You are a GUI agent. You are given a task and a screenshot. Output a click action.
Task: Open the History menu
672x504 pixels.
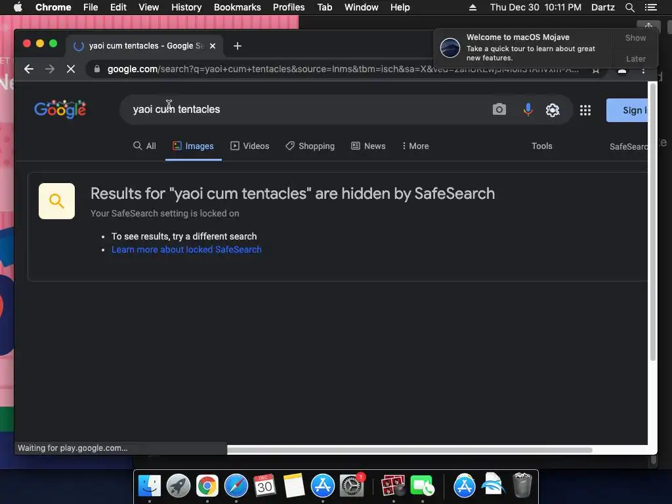[x=186, y=7]
